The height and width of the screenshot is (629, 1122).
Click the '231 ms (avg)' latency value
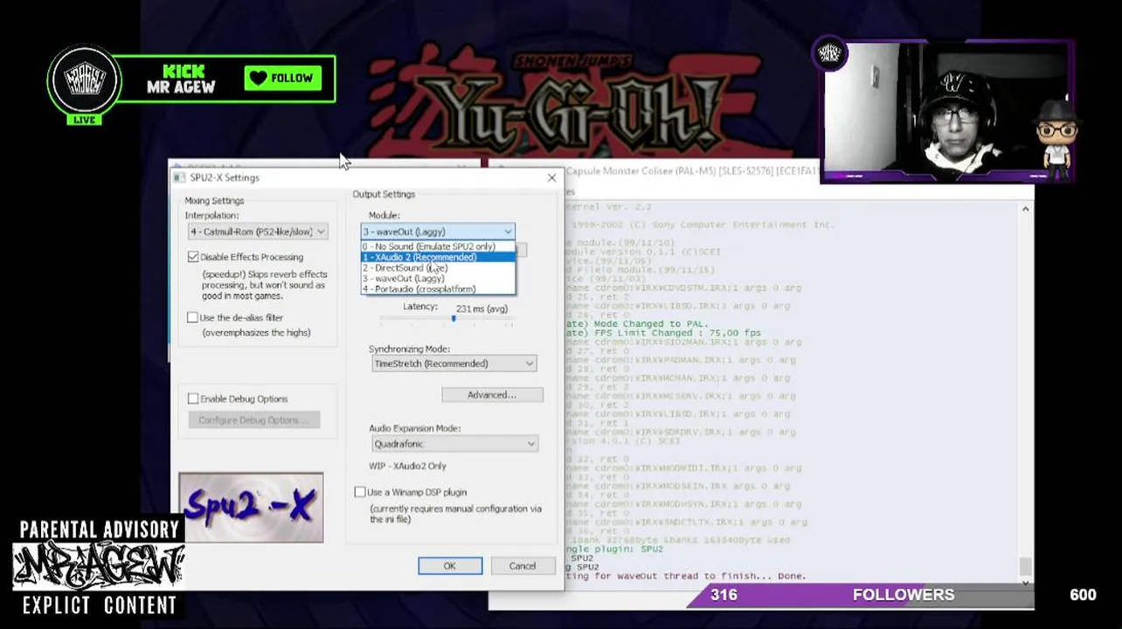click(x=481, y=309)
